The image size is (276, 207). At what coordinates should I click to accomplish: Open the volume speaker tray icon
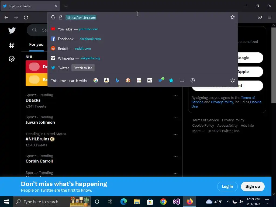[x=241, y=202]
